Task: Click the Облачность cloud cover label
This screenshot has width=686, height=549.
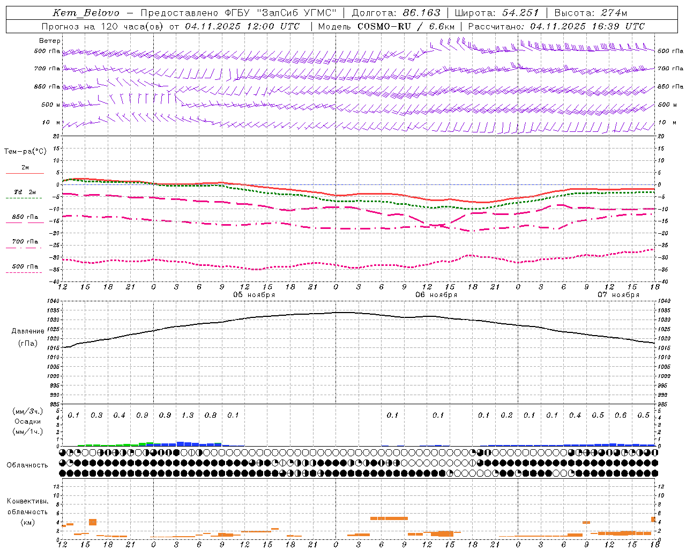Action: click(27, 465)
